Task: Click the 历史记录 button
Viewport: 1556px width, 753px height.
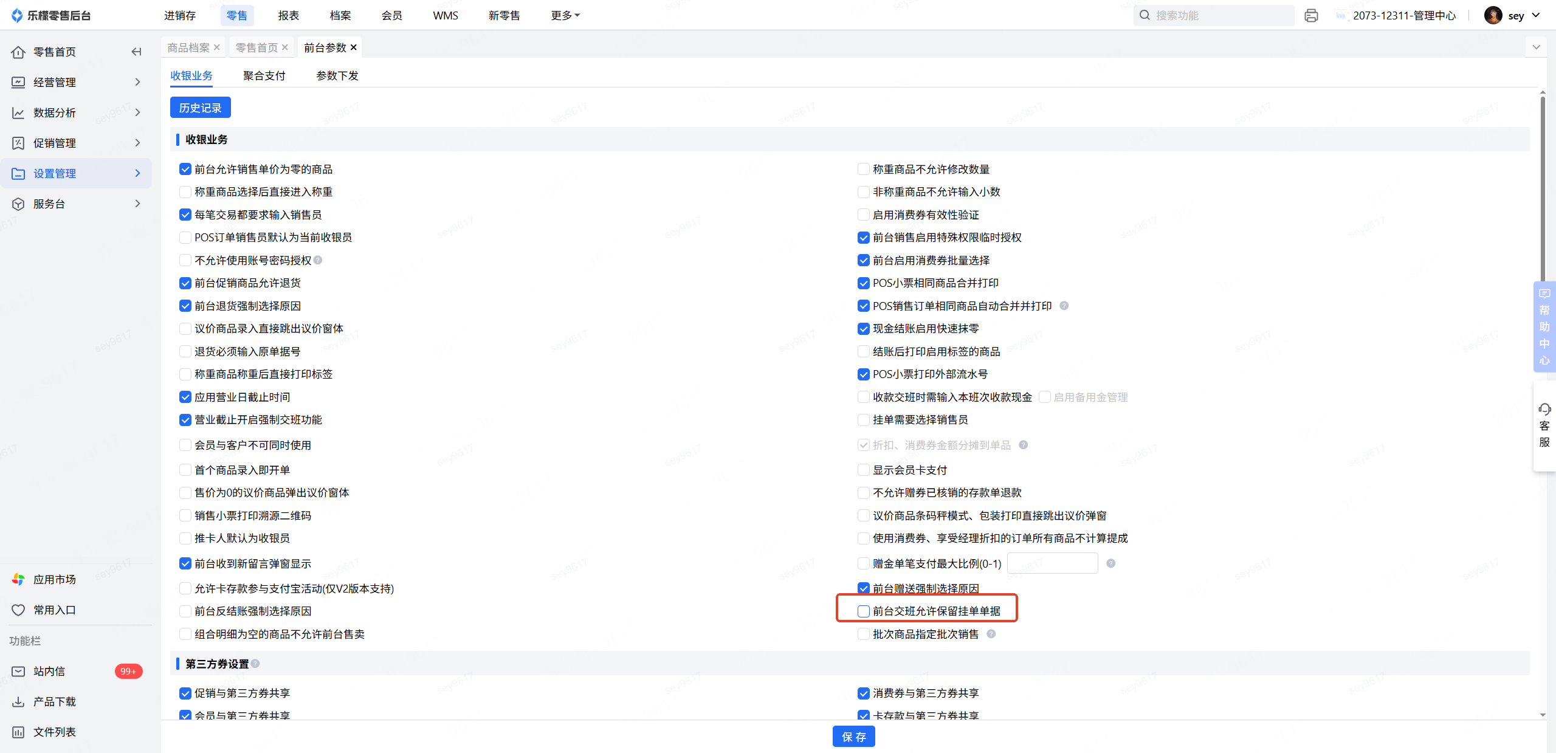Action: click(x=200, y=108)
